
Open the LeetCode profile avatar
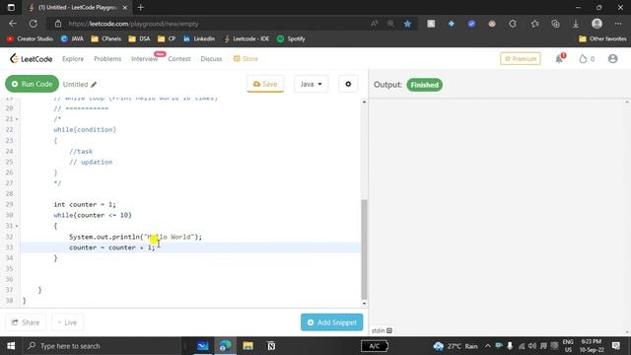613,59
